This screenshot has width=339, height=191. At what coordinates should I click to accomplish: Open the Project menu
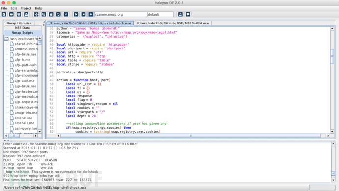tap(26, 8)
